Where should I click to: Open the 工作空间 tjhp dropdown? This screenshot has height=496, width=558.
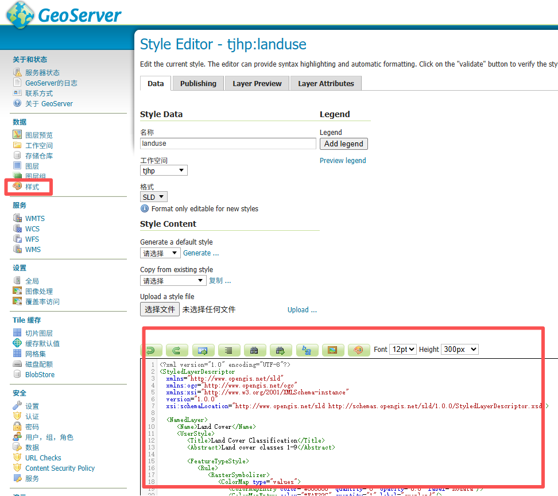click(x=164, y=170)
